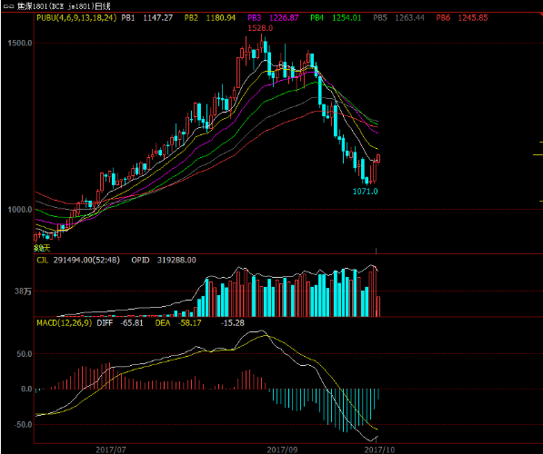Open the CJL volume indicator label
The width and height of the screenshot is (543, 454).
[43, 260]
